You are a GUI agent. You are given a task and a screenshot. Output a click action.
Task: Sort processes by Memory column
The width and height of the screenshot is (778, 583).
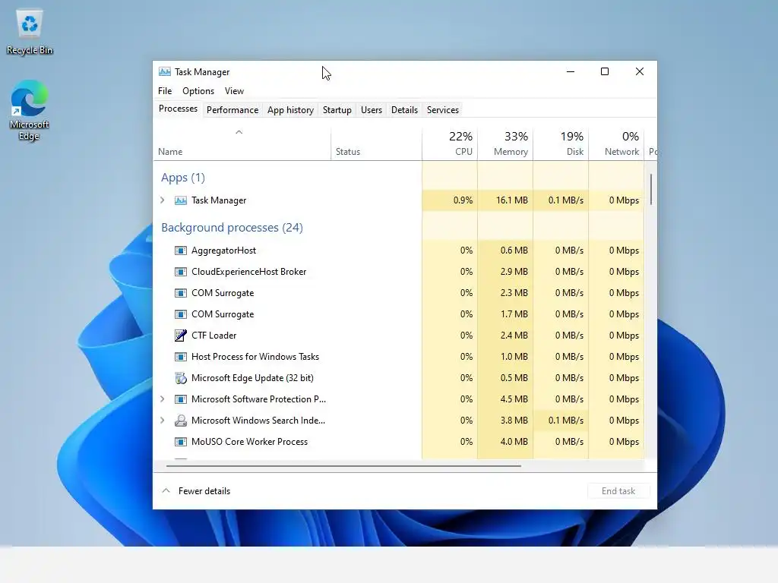click(x=505, y=143)
